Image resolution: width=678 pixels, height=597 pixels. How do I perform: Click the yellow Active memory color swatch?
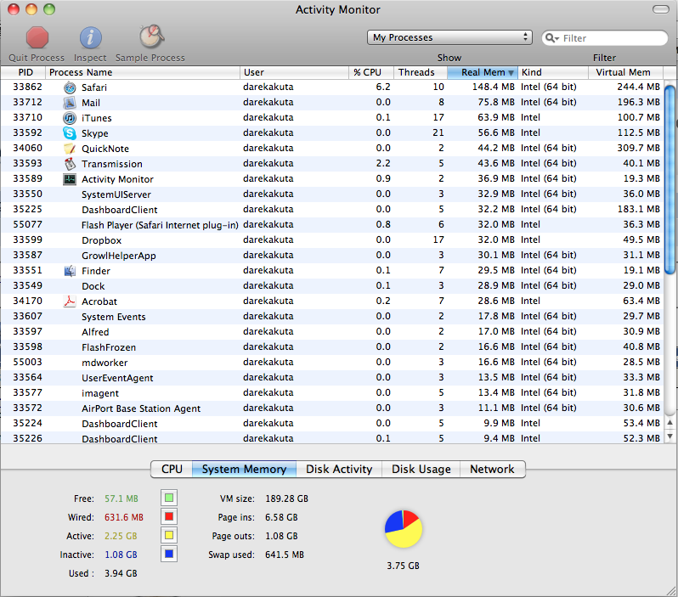(169, 535)
